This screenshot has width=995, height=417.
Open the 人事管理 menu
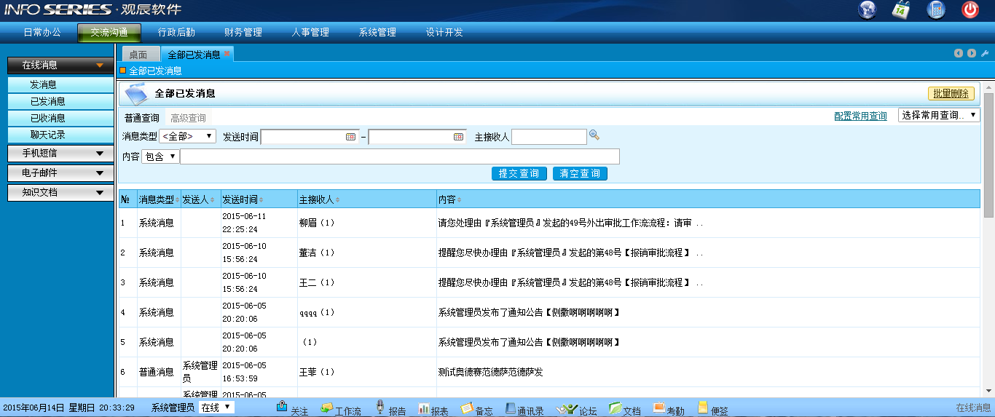pos(310,33)
